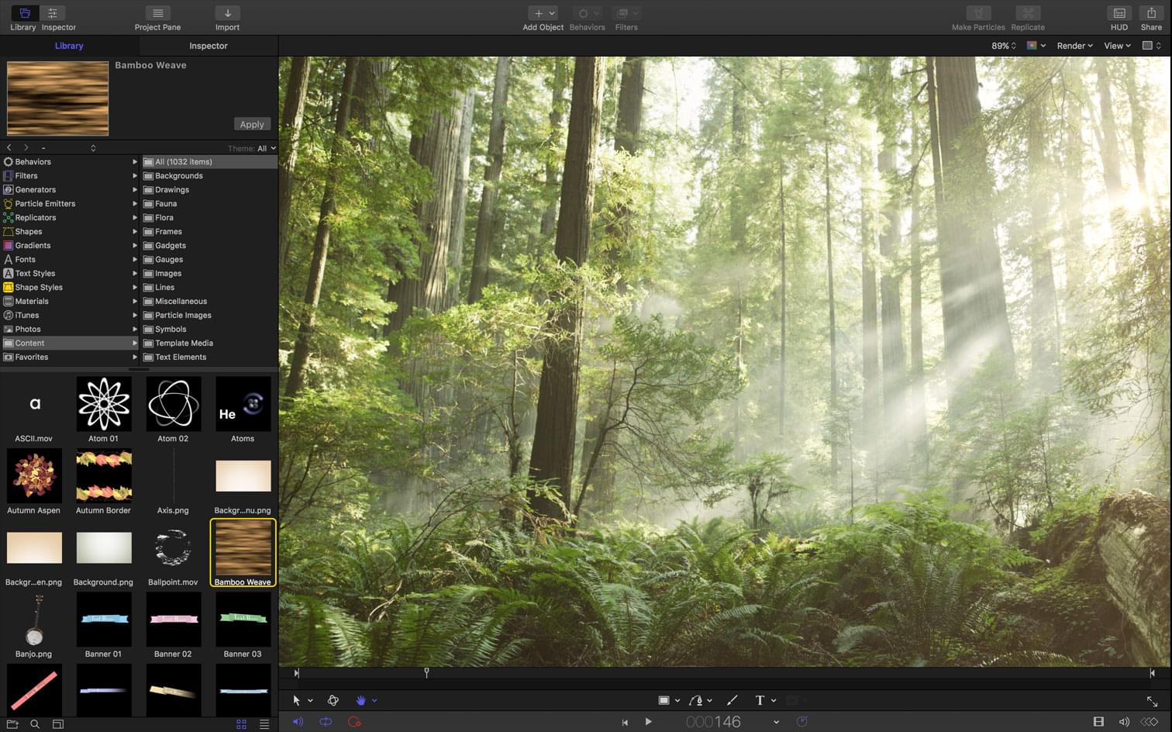Click the Library search magnifier icon

pos(35,723)
